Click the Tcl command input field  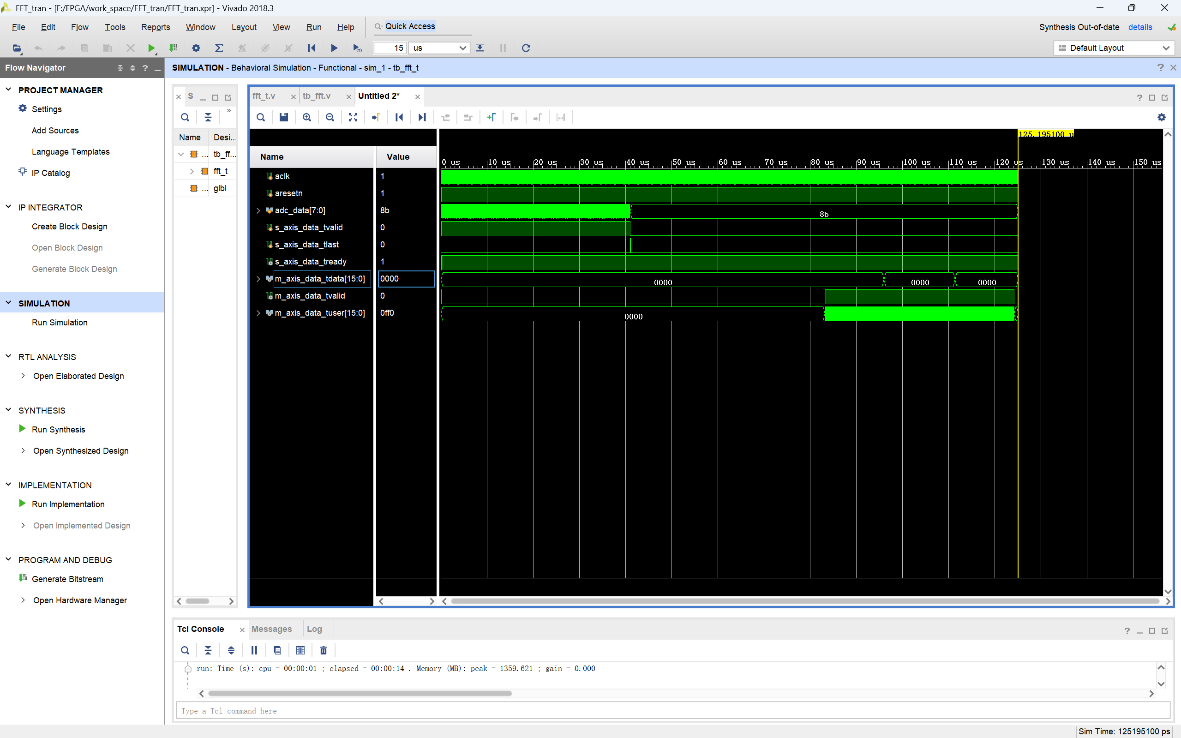pyautogui.click(x=672, y=711)
